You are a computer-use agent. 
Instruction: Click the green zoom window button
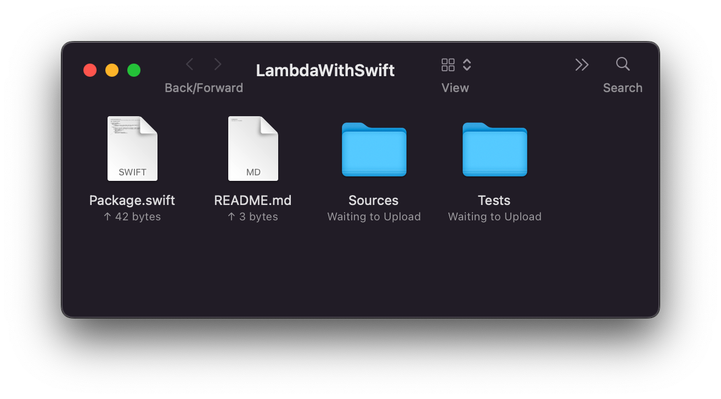click(134, 70)
